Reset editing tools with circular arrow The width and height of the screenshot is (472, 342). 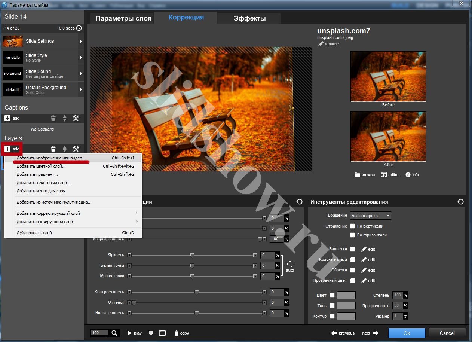(x=460, y=202)
